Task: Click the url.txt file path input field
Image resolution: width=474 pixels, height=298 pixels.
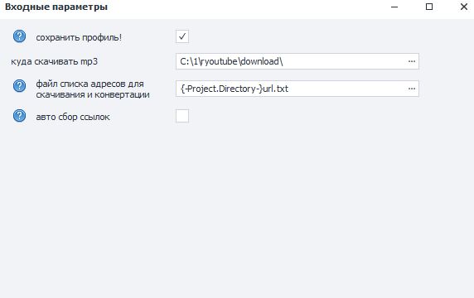Action: tap(297, 89)
